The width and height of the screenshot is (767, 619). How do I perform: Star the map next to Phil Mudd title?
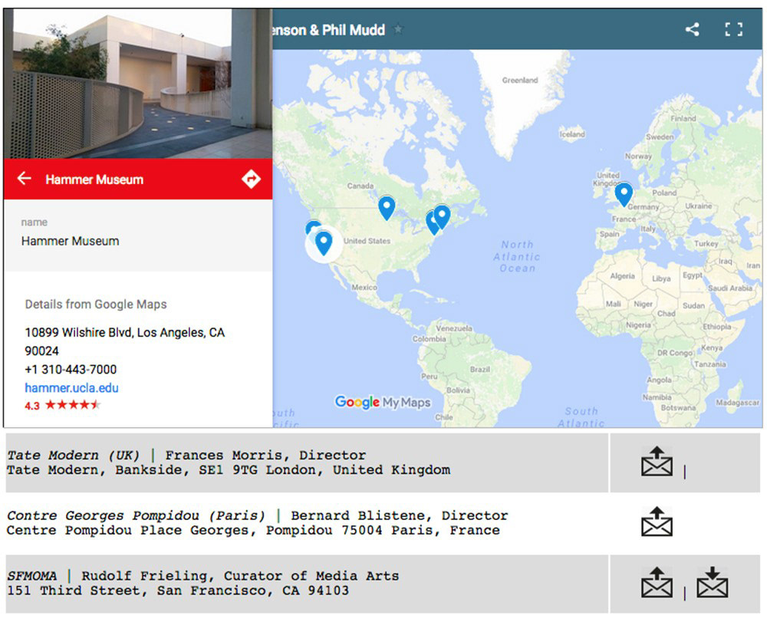(x=399, y=29)
